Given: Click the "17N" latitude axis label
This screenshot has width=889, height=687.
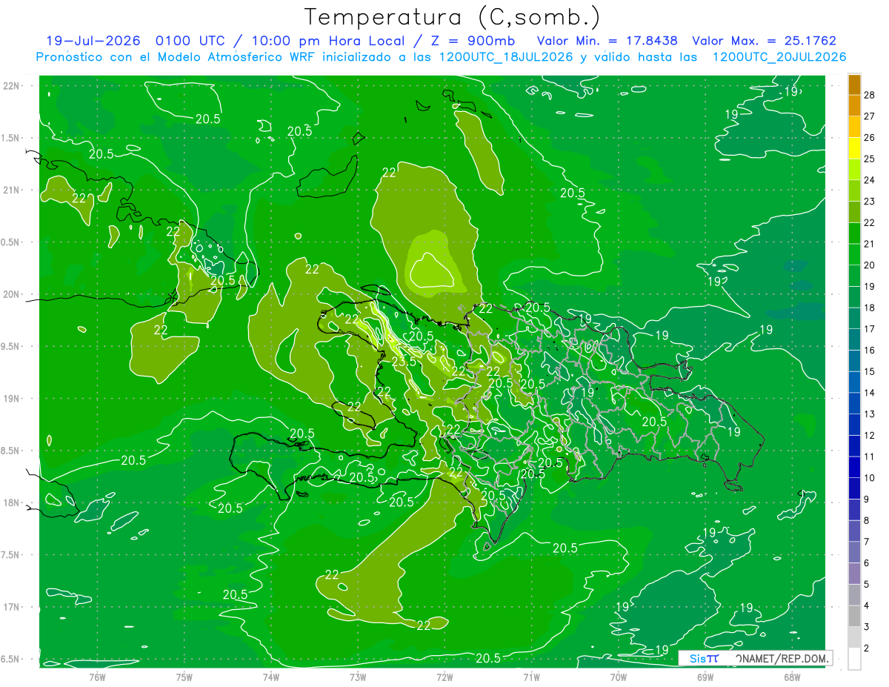Looking at the screenshot, I should 11,607.
